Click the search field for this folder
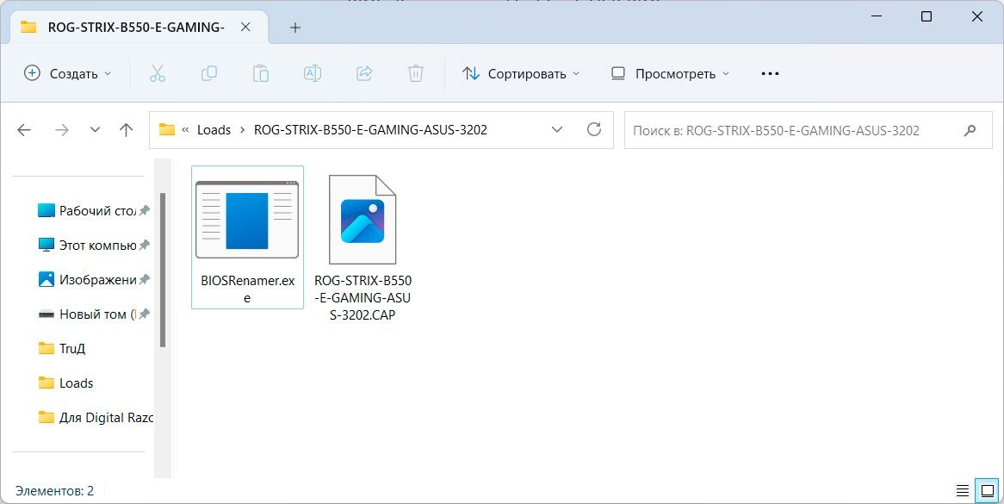 [792, 130]
